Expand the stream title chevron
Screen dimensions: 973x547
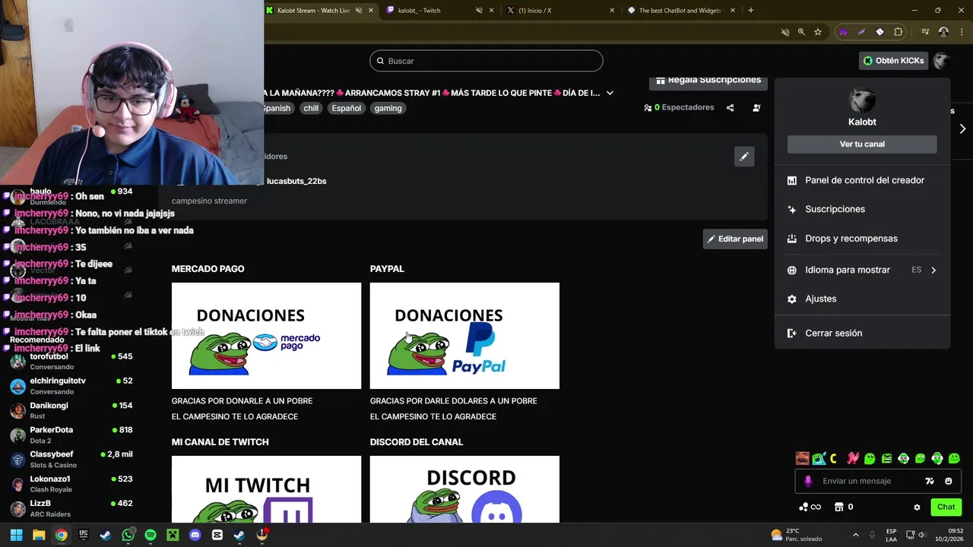(x=610, y=93)
